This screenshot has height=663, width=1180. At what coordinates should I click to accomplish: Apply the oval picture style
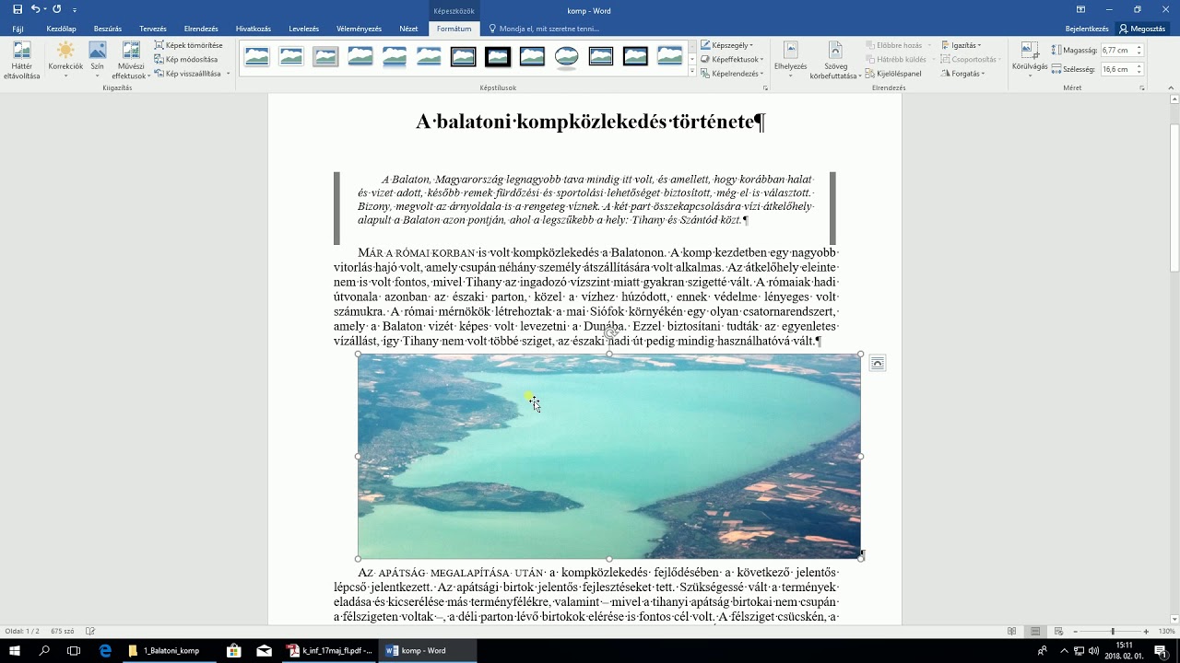click(x=567, y=57)
